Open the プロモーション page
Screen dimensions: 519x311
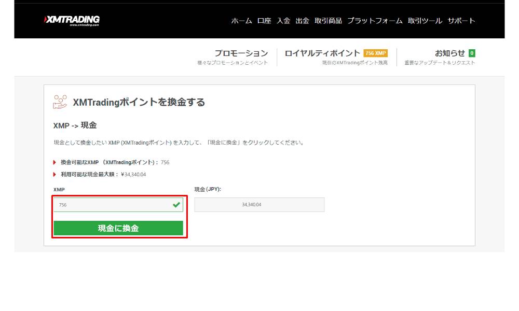point(242,53)
